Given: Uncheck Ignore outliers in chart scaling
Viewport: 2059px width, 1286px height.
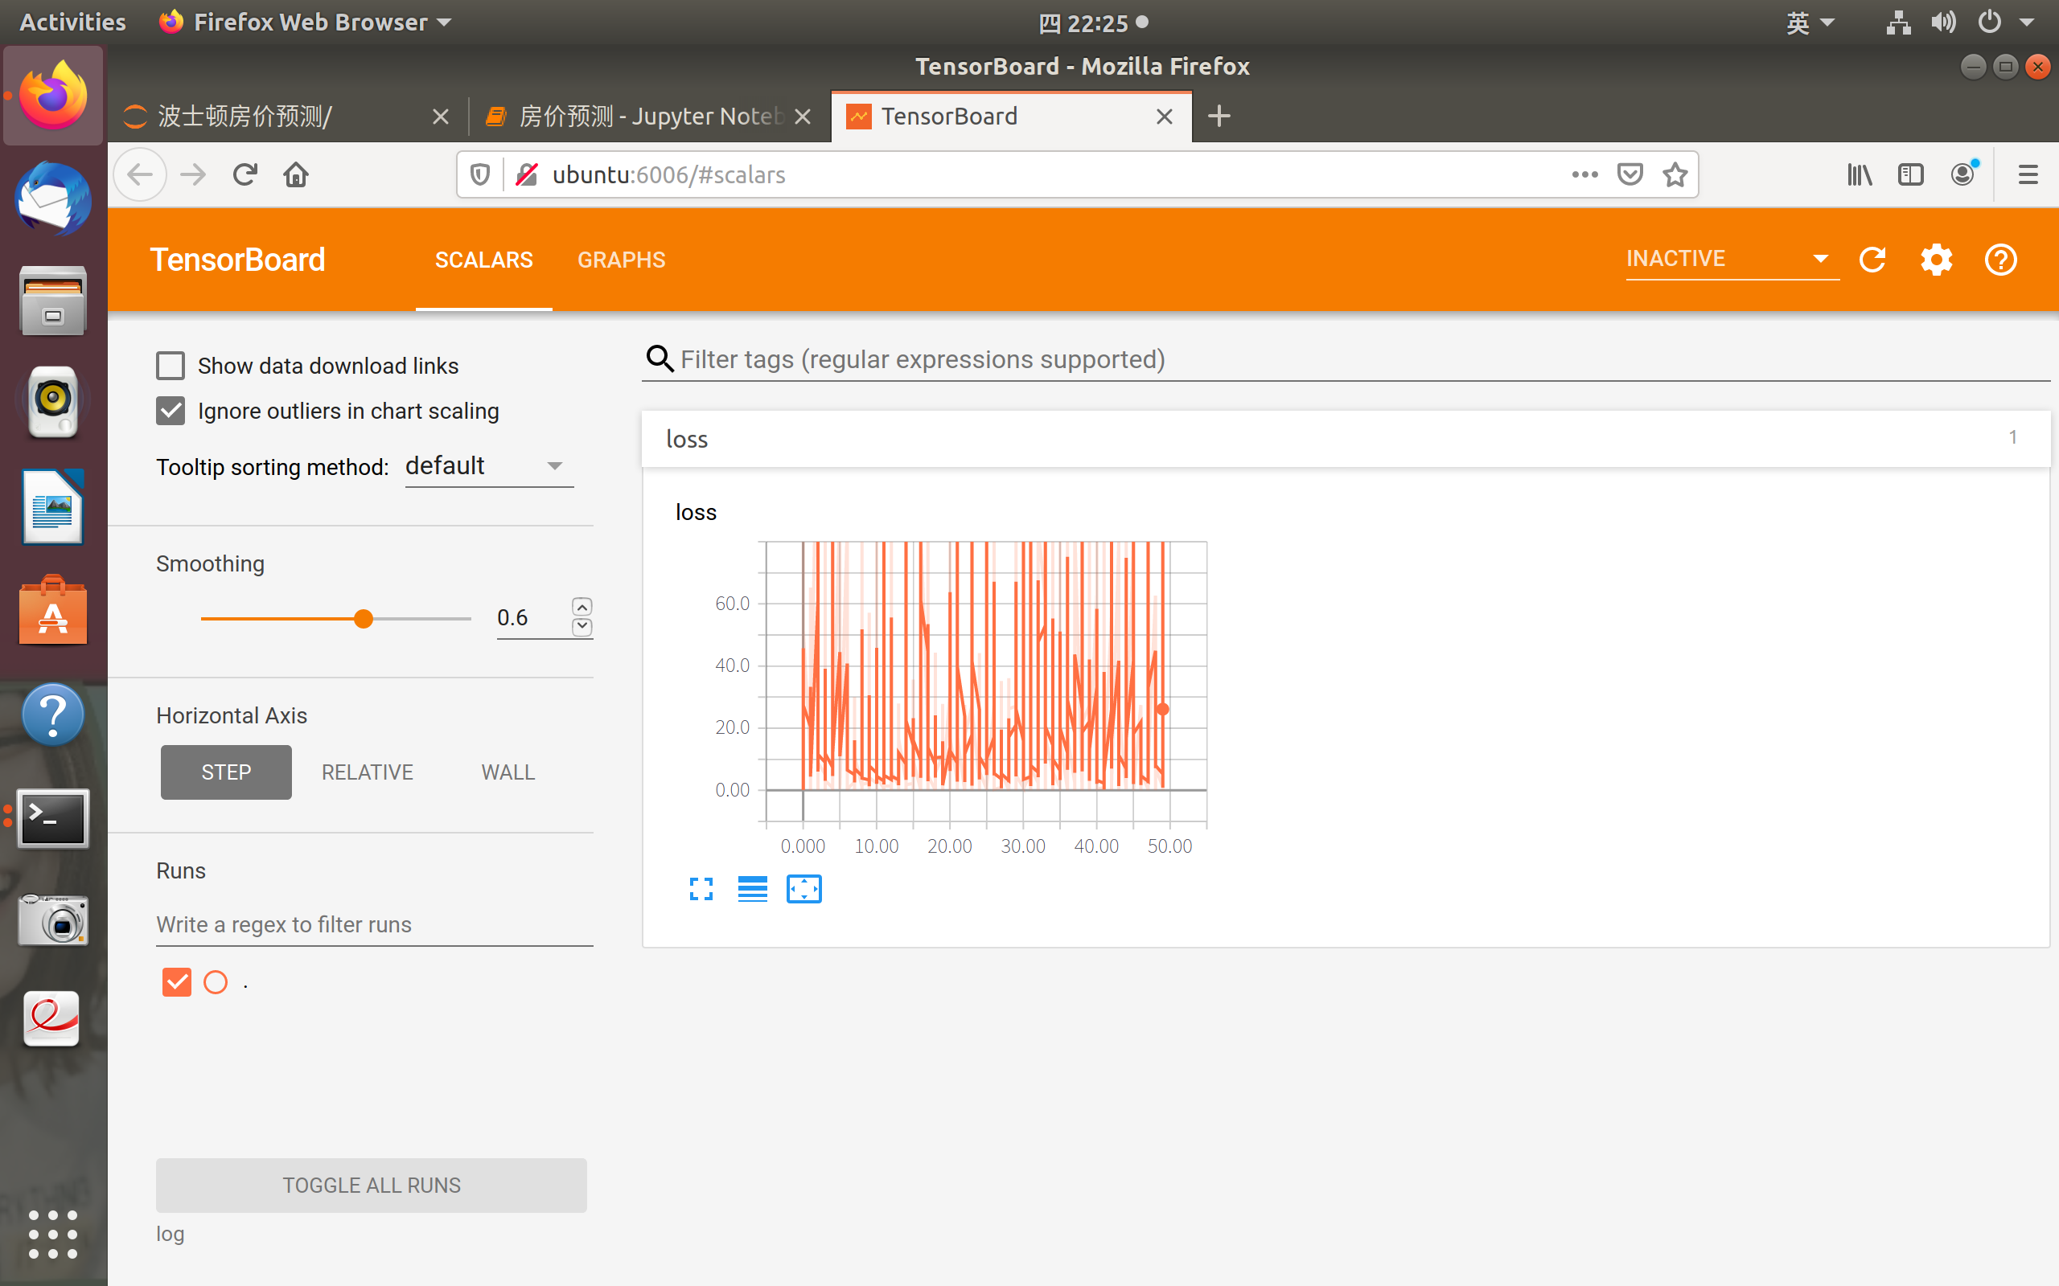Looking at the screenshot, I should [171, 411].
